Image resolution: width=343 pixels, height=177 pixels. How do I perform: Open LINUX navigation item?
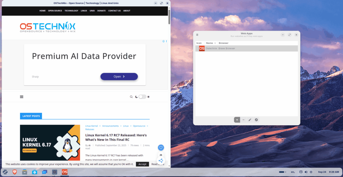[x=84, y=11]
